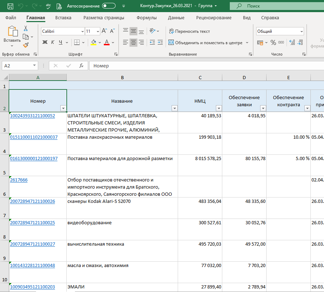
Task: Open filter for Обеспечение контракта column
Action: 307,108
